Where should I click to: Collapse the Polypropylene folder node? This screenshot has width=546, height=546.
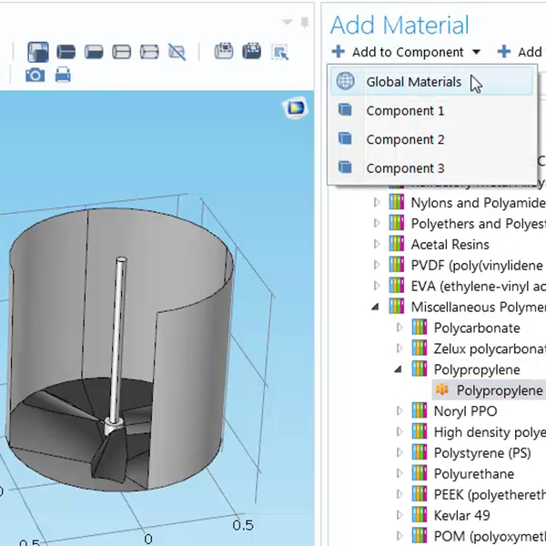click(x=399, y=369)
